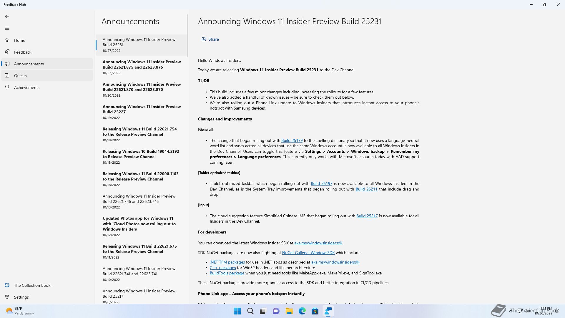Viewport: 565px width, 318px height.
Task: Open the Build 25217 link
Action: coord(367,216)
